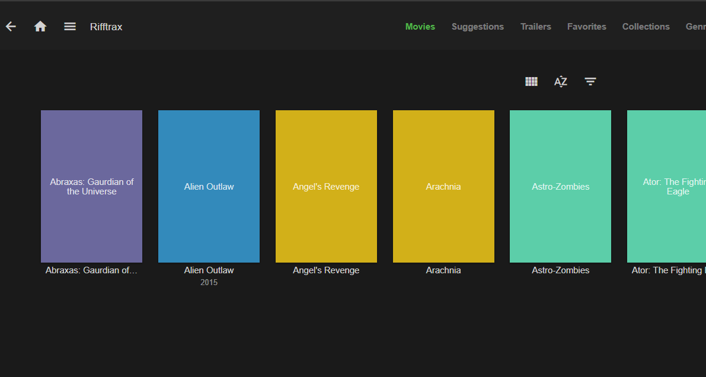
Task: Switch to the Movies tab
Action: point(420,27)
